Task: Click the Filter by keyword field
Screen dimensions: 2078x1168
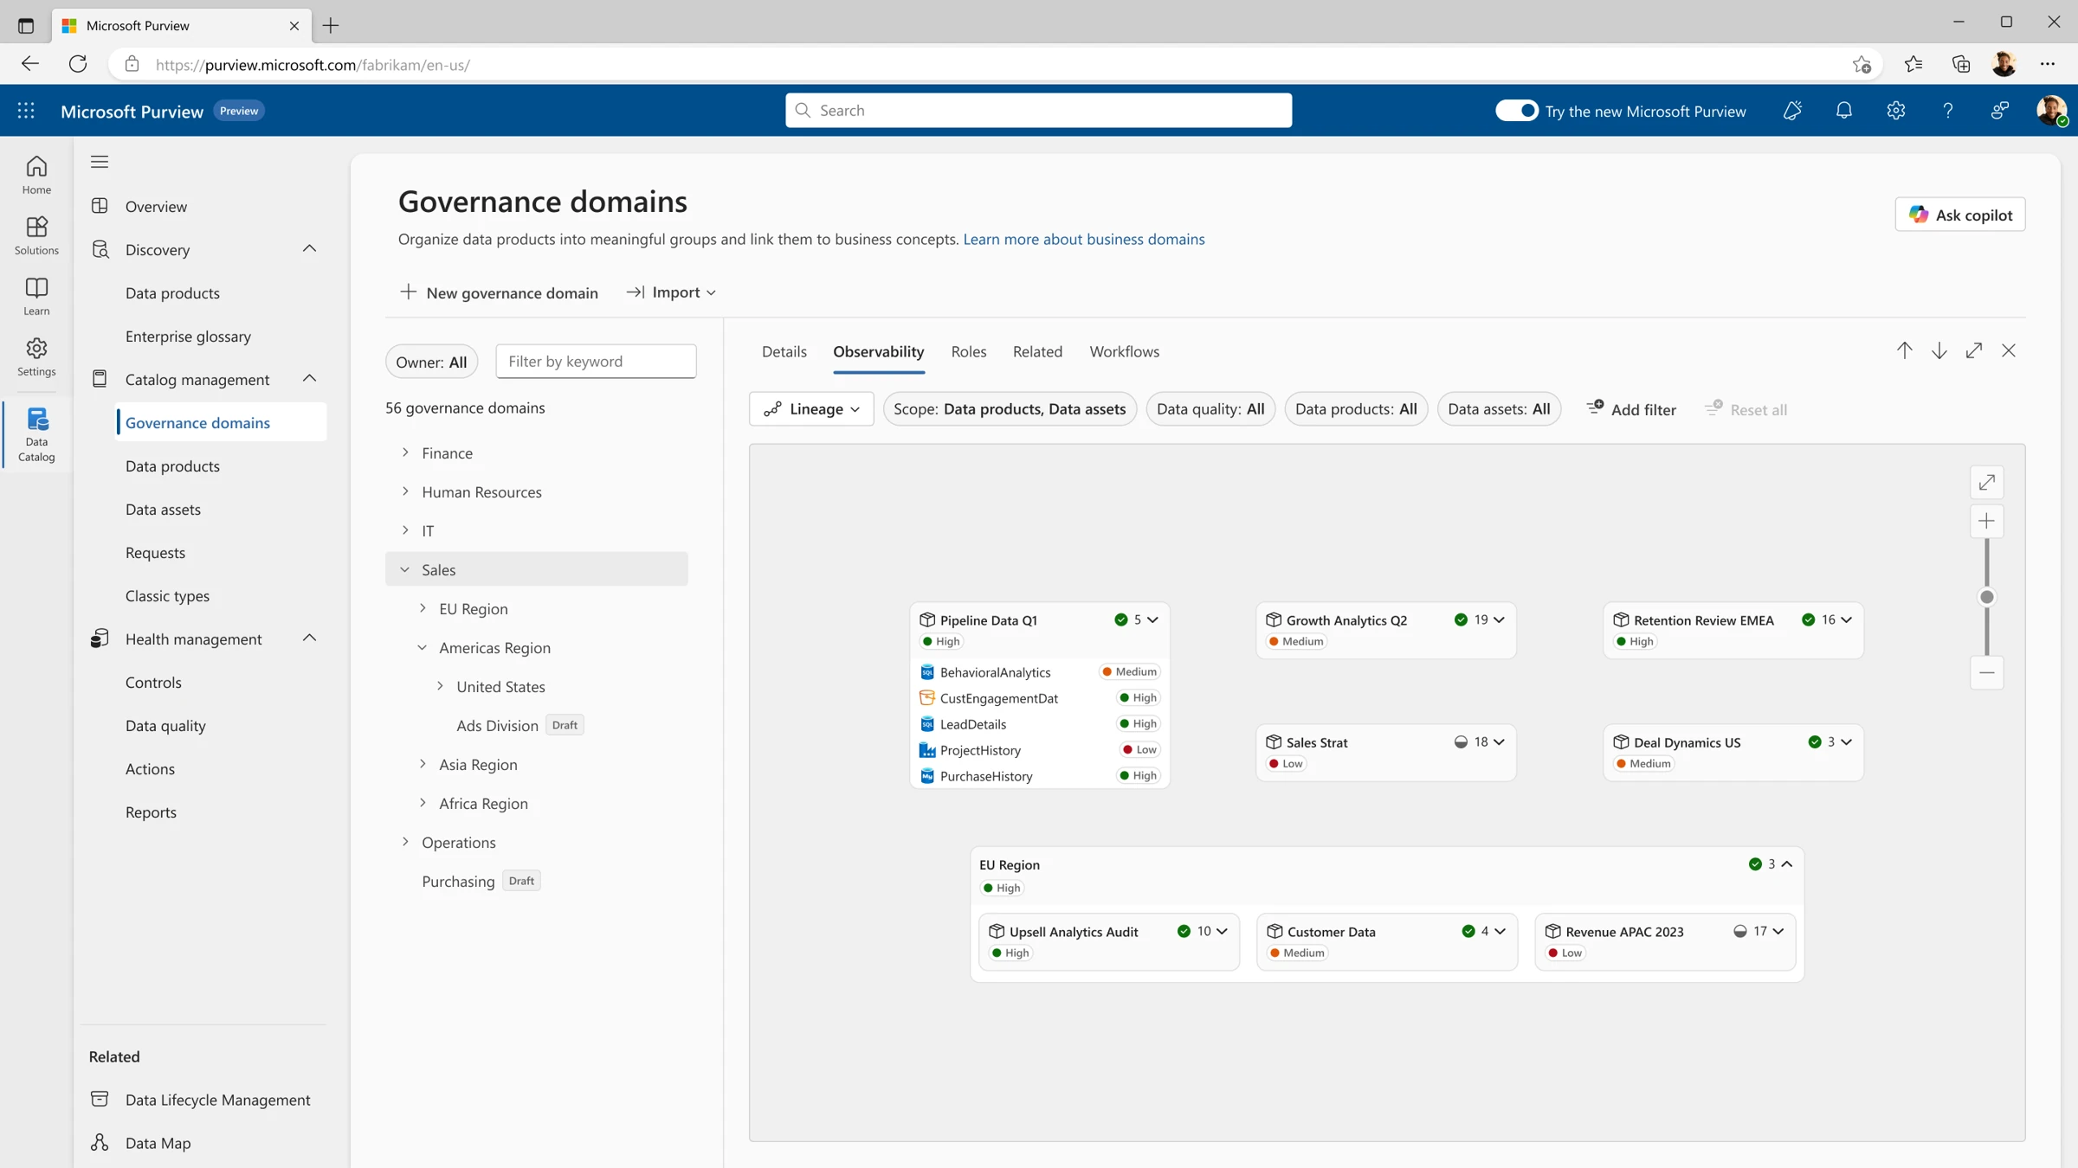Action: (x=596, y=362)
